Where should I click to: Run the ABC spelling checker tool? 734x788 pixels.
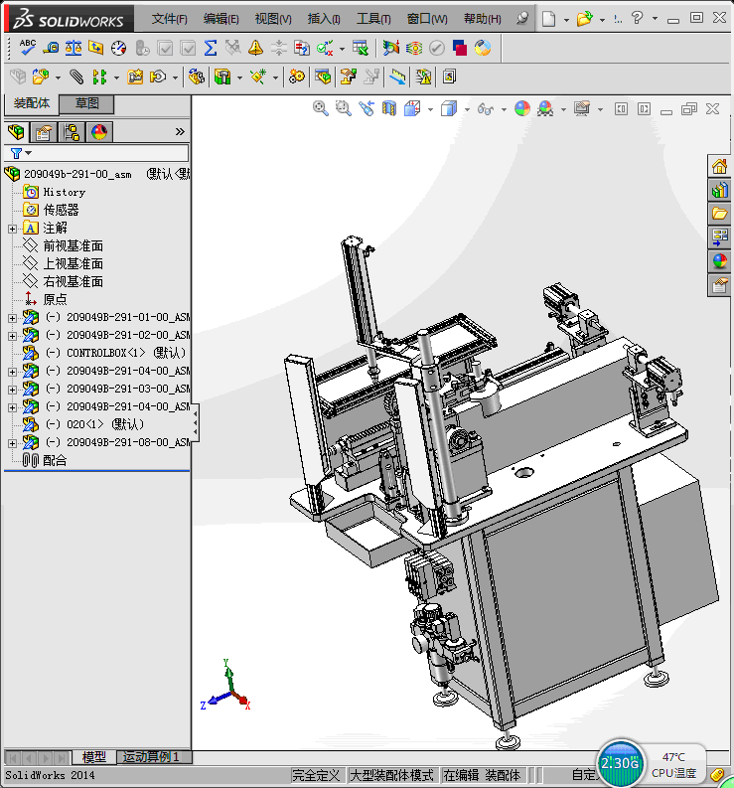pyautogui.click(x=27, y=48)
